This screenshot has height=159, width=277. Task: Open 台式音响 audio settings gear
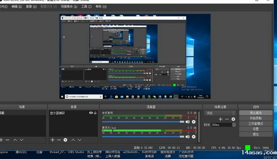pos(194,122)
